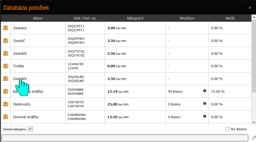
Task: Click the box icon beside Zavináč
Action: coord(6,40)
